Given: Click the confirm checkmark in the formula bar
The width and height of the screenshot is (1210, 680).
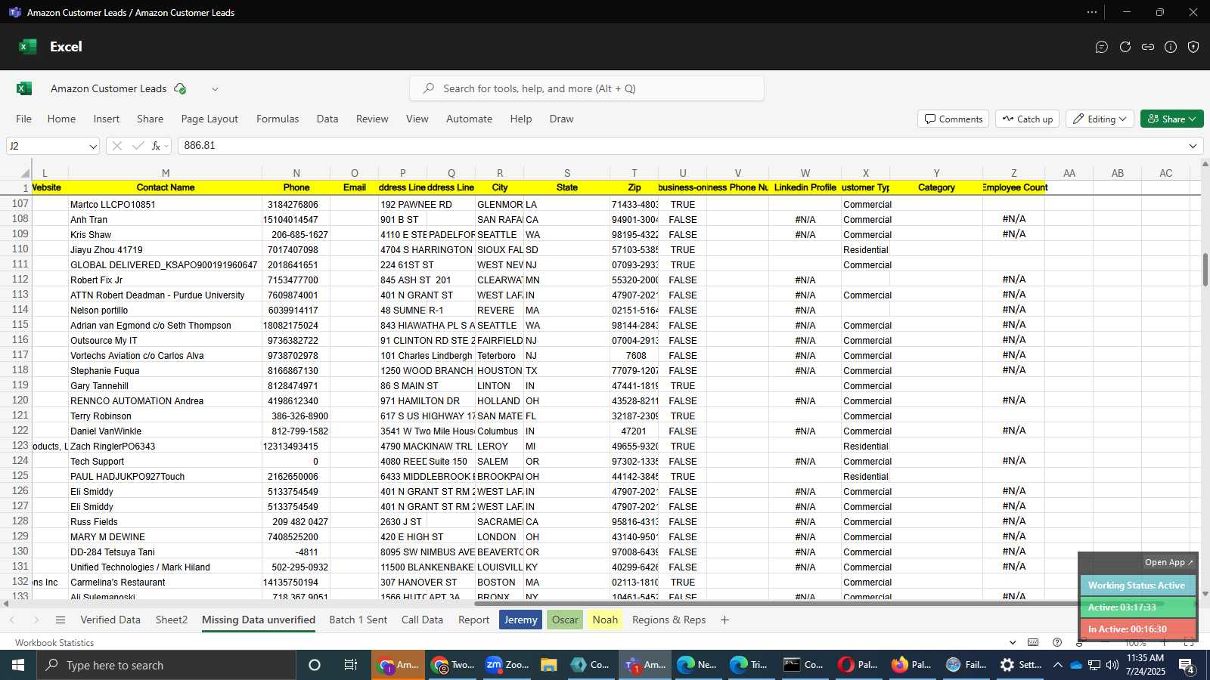Looking at the screenshot, I should 138,146.
